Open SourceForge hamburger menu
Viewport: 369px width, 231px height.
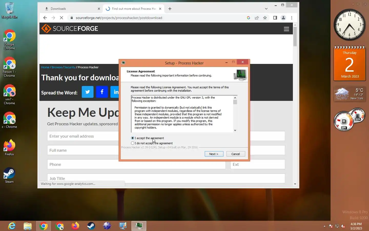pos(286,29)
